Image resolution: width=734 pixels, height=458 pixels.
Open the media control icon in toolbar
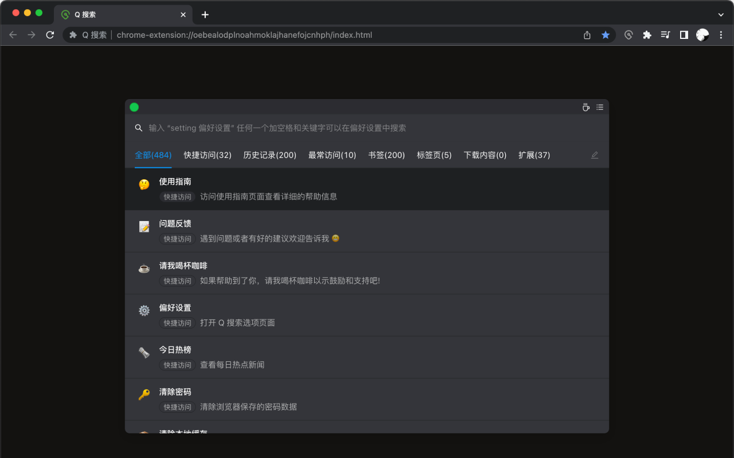665,35
